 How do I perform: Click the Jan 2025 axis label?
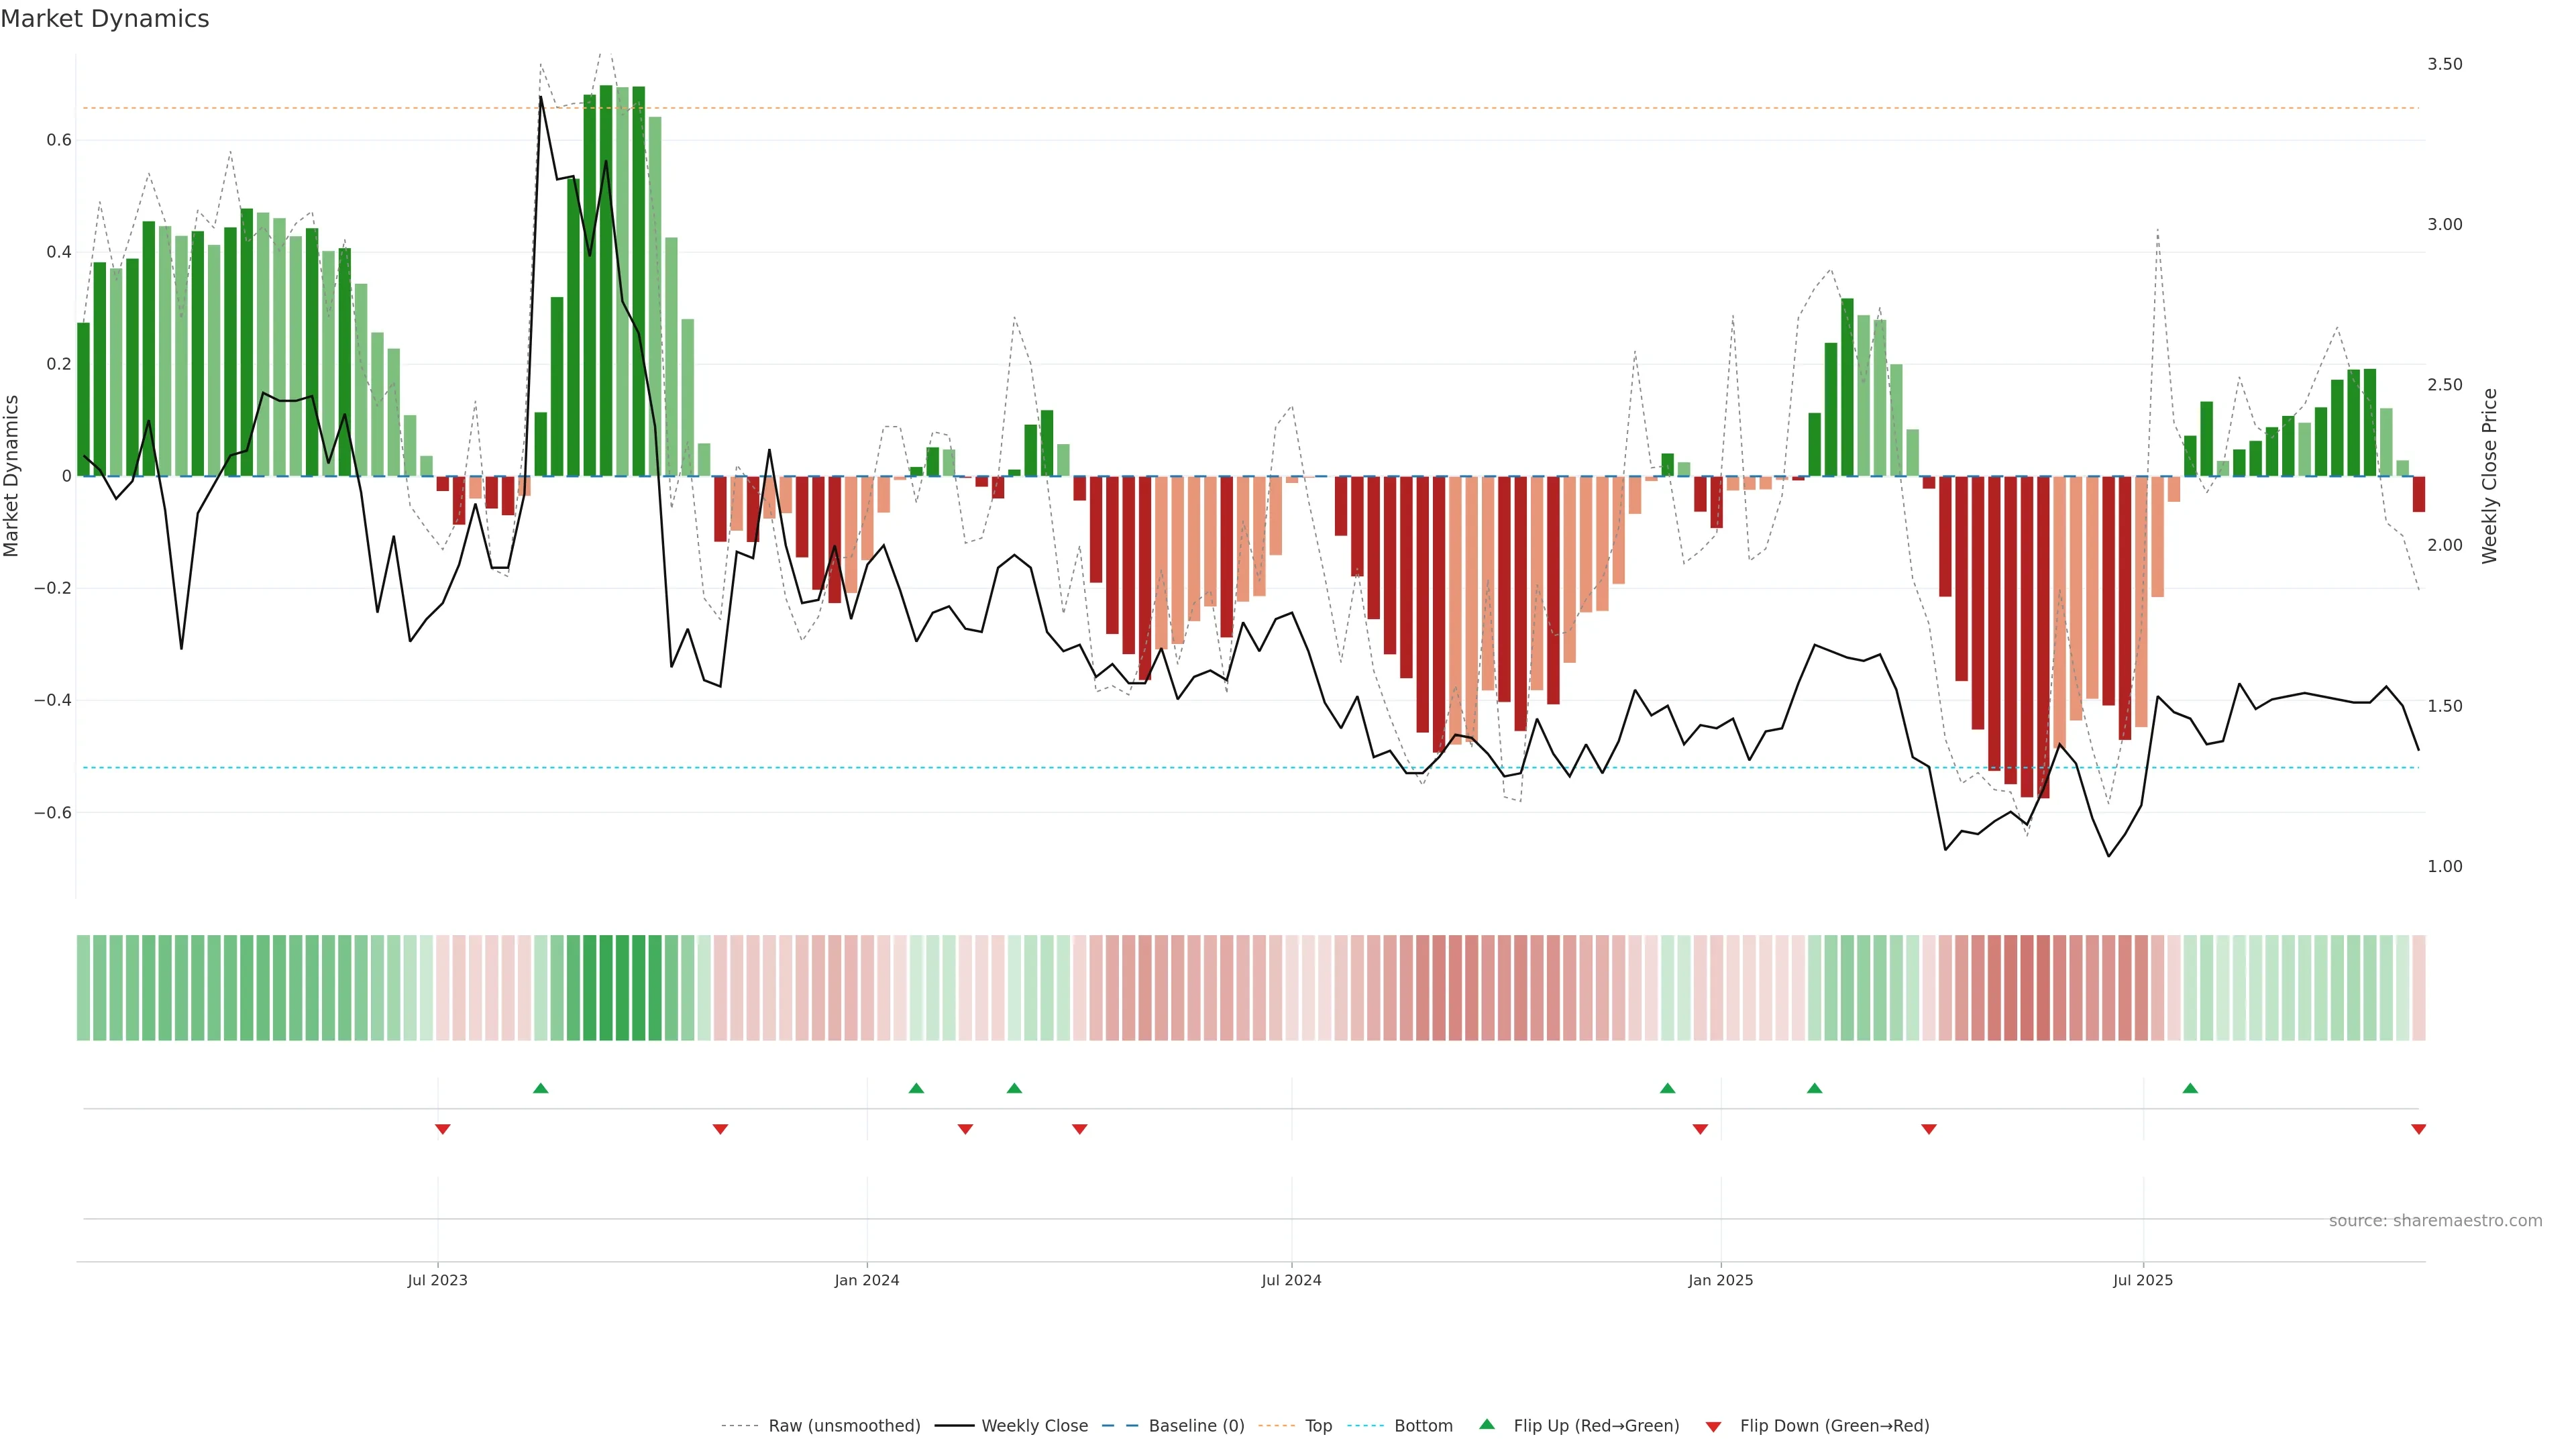pyautogui.click(x=1720, y=1280)
